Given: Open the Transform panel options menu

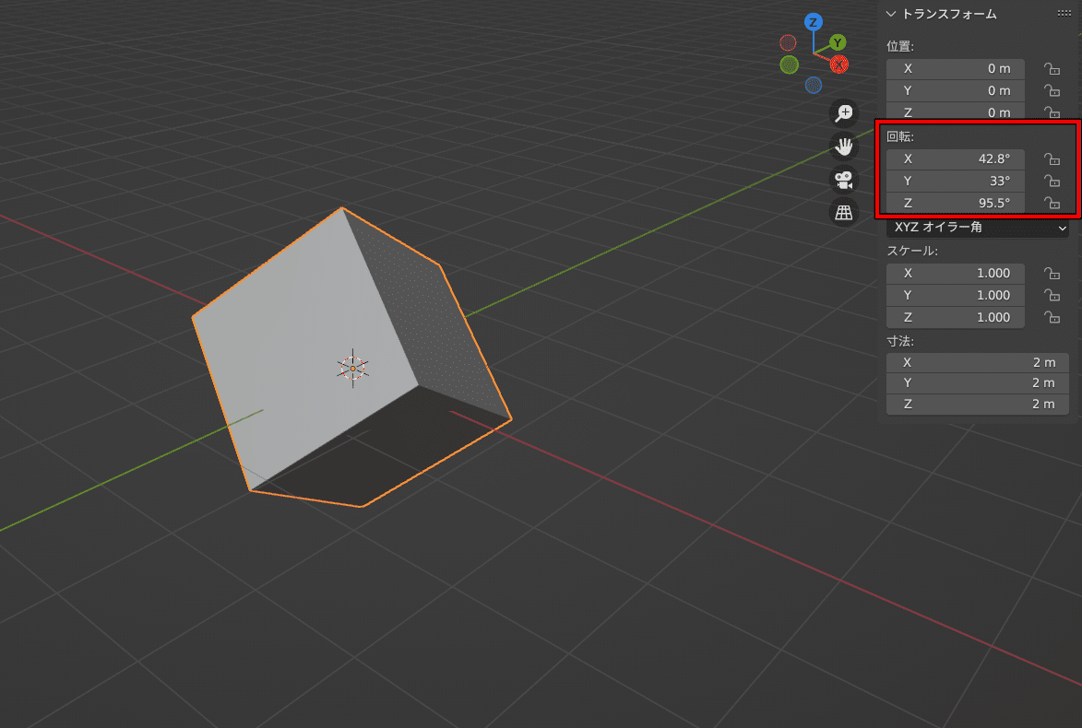Looking at the screenshot, I should coord(1065,13).
